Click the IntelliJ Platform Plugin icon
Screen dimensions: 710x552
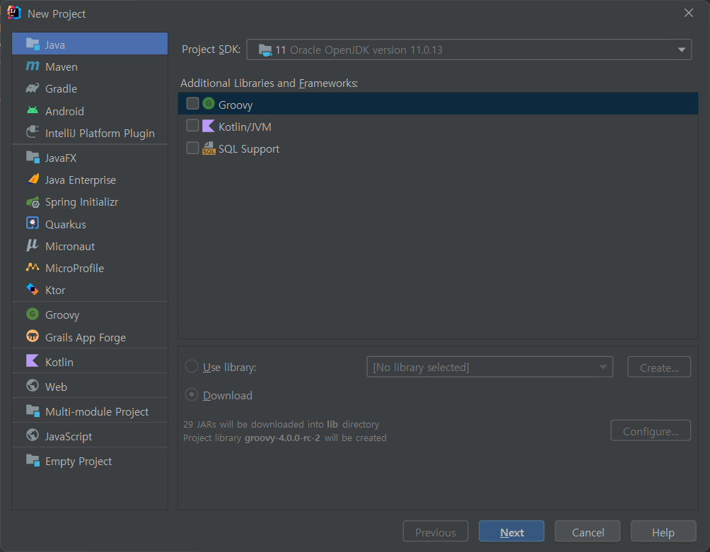coord(33,132)
